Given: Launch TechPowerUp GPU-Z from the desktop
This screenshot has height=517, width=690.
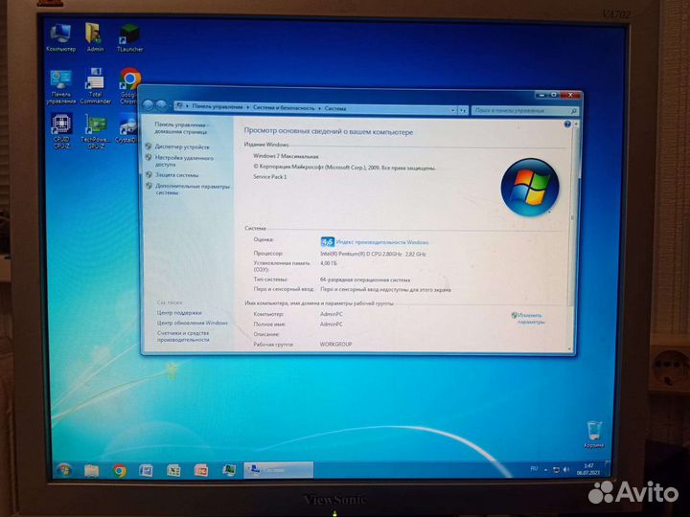Looking at the screenshot, I should 96,131.
